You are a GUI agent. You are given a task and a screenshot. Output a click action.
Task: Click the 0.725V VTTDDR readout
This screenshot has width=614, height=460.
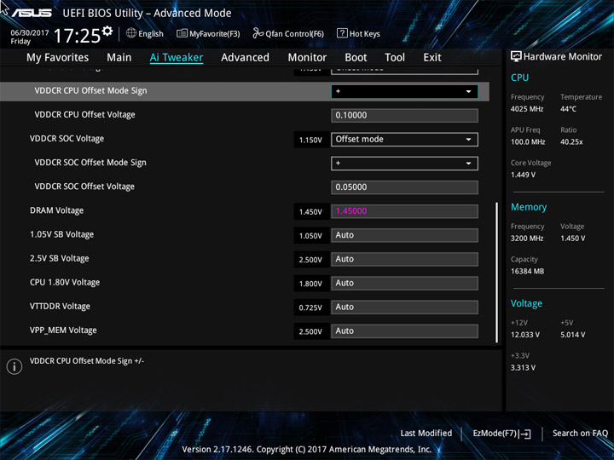[x=310, y=308]
